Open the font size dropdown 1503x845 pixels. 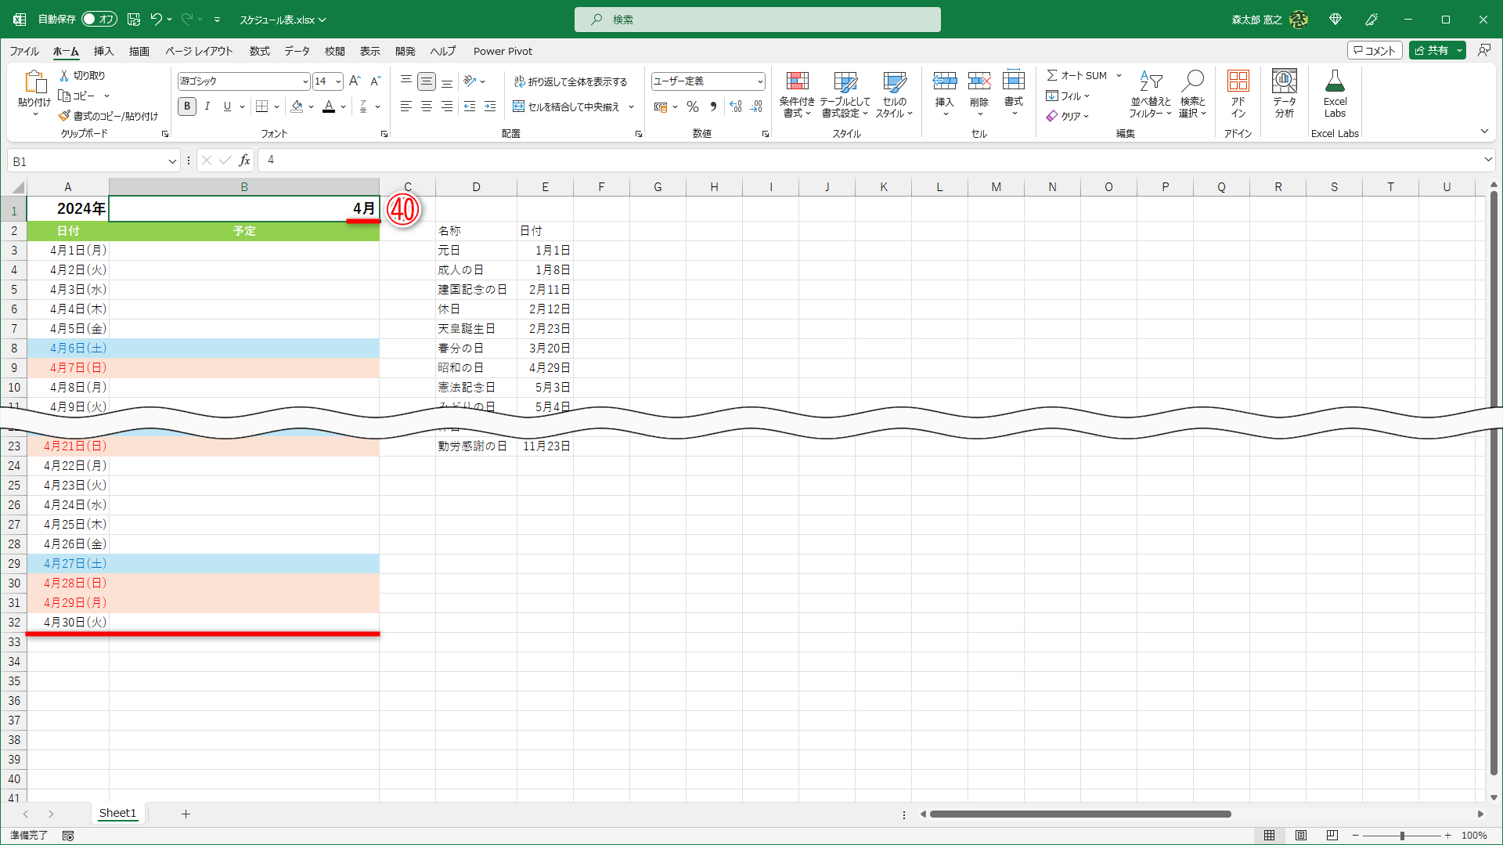[338, 81]
